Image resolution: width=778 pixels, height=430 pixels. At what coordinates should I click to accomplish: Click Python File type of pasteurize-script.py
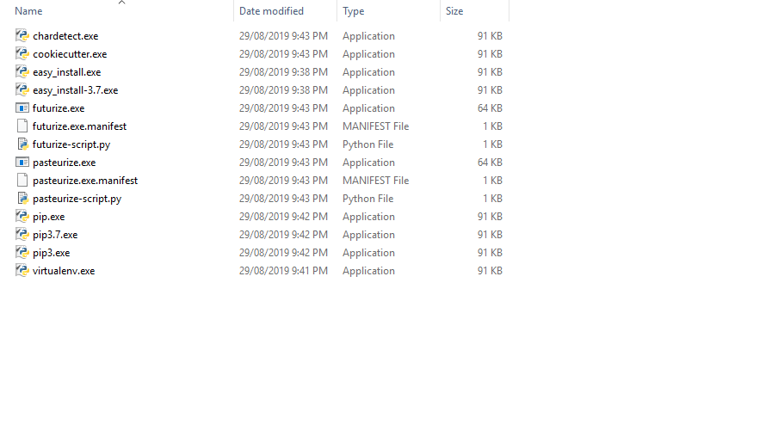click(367, 199)
